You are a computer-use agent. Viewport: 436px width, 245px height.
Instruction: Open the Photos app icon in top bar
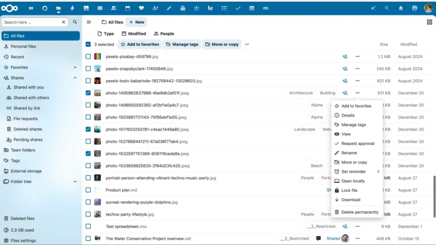tap(86, 9)
